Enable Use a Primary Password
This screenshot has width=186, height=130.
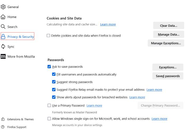[49, 105]
